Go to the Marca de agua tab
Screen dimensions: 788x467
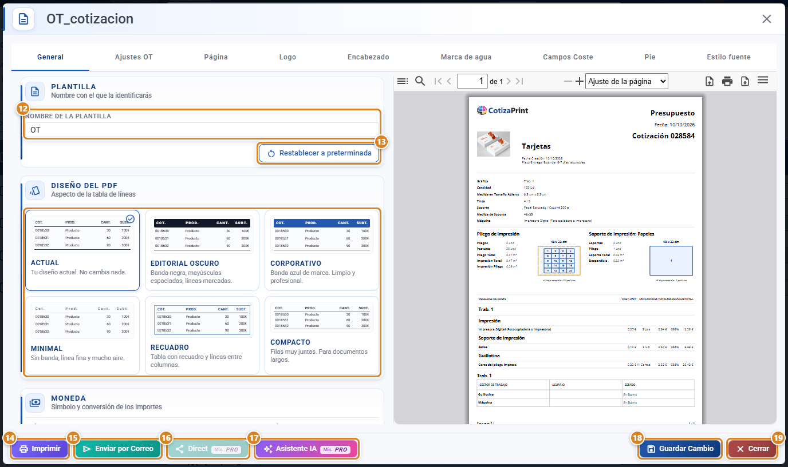tap(466, 57)
